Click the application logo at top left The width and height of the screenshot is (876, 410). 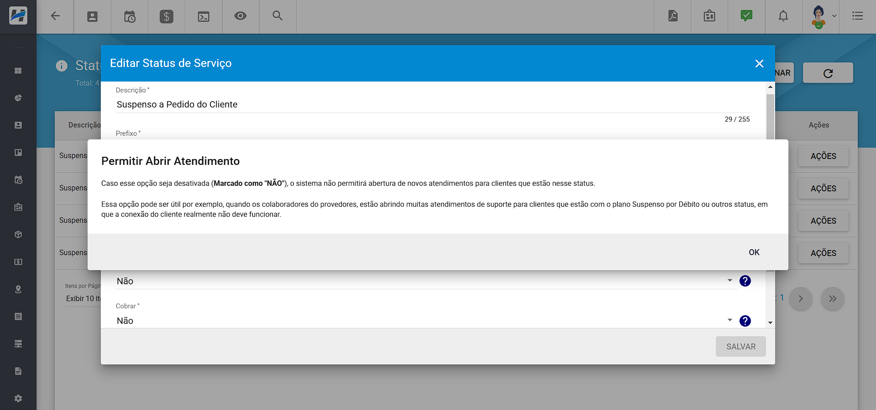18,16
